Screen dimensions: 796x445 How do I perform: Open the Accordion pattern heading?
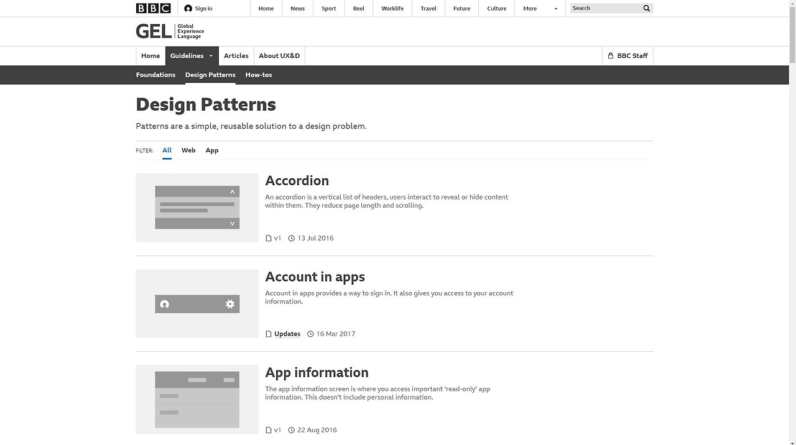[297, 181]
